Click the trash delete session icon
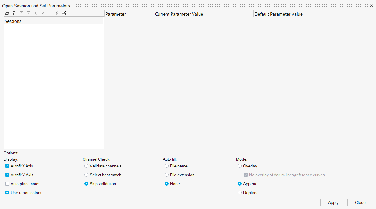The height and width of the screenshot is (209, 376). [14, 13]
